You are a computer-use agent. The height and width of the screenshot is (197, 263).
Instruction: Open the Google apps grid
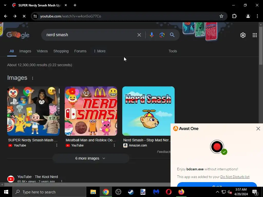pyautogui.click(x=255, y=35)
